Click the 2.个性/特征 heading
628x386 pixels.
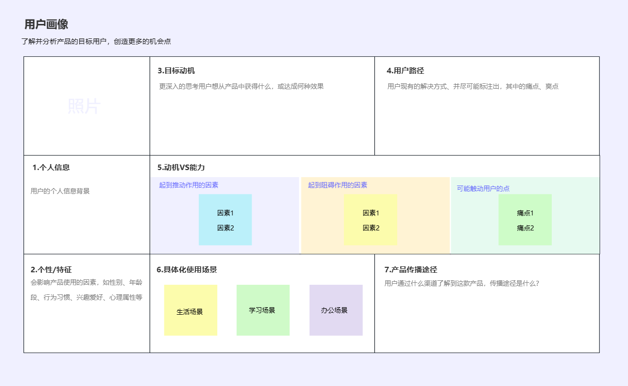(x=51, y=270)
